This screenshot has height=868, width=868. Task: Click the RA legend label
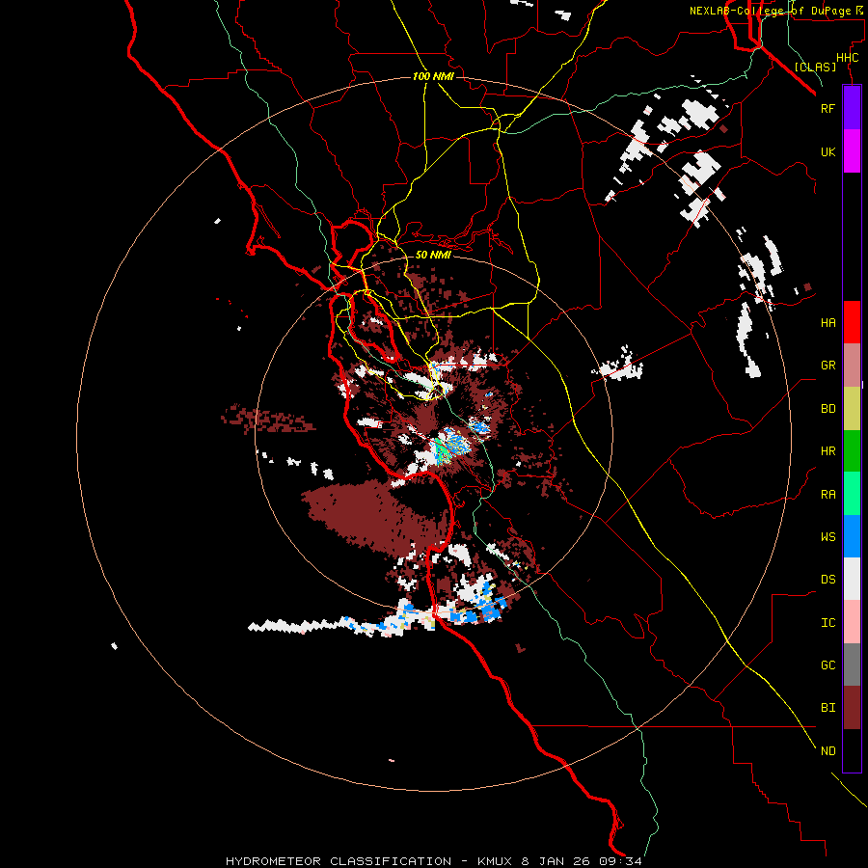827,494
